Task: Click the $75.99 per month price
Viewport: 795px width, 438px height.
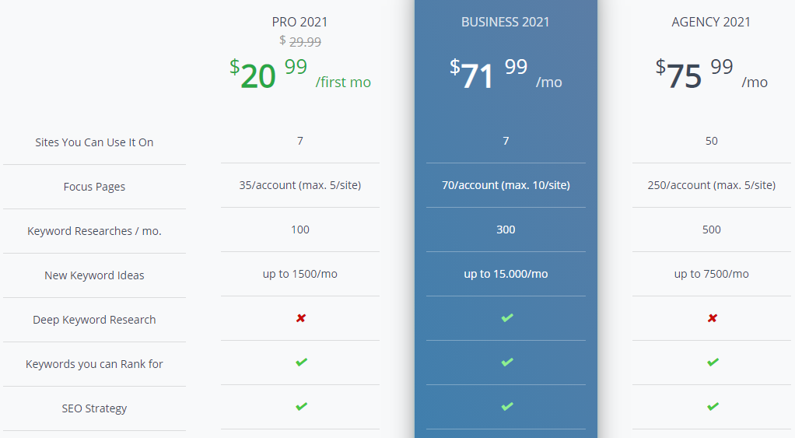Action: click(x=711, y=74)
